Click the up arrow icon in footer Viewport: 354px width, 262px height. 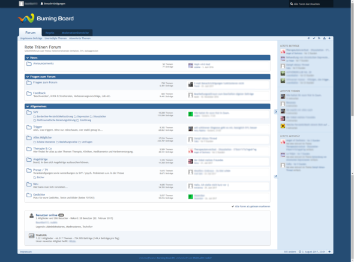pyautogui.click(x=329, y=252)
